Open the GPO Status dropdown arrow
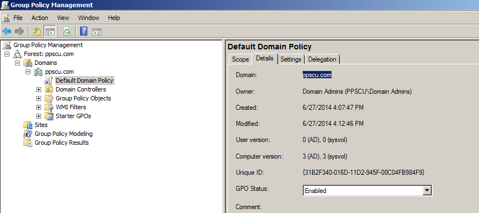The image size is (479, 213). (427, 191)
